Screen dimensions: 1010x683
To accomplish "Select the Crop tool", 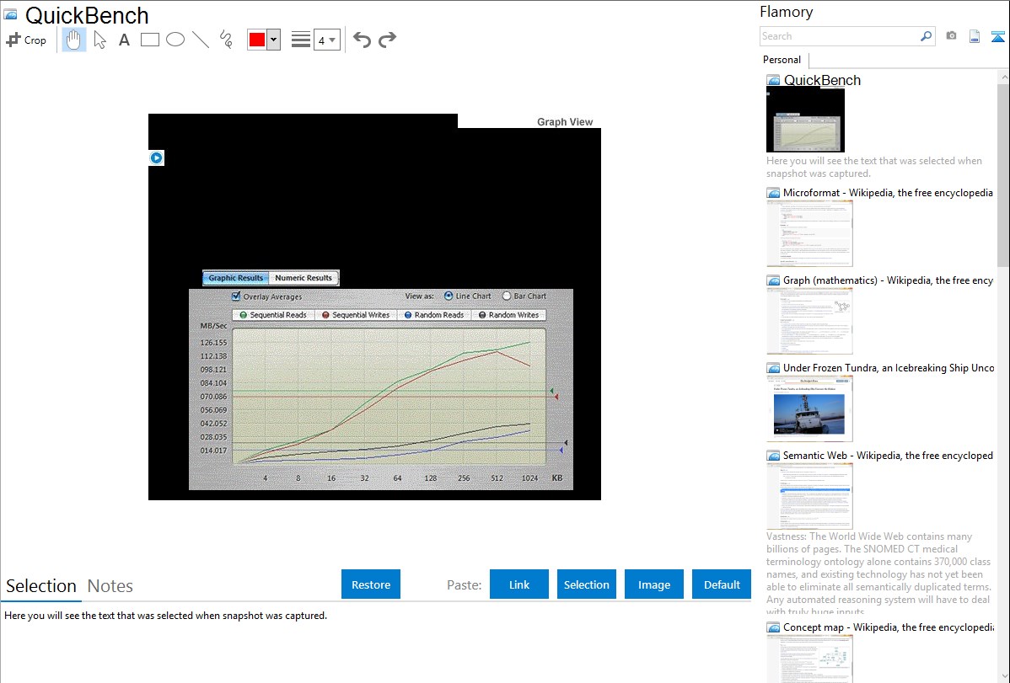I will coord(26,40).
